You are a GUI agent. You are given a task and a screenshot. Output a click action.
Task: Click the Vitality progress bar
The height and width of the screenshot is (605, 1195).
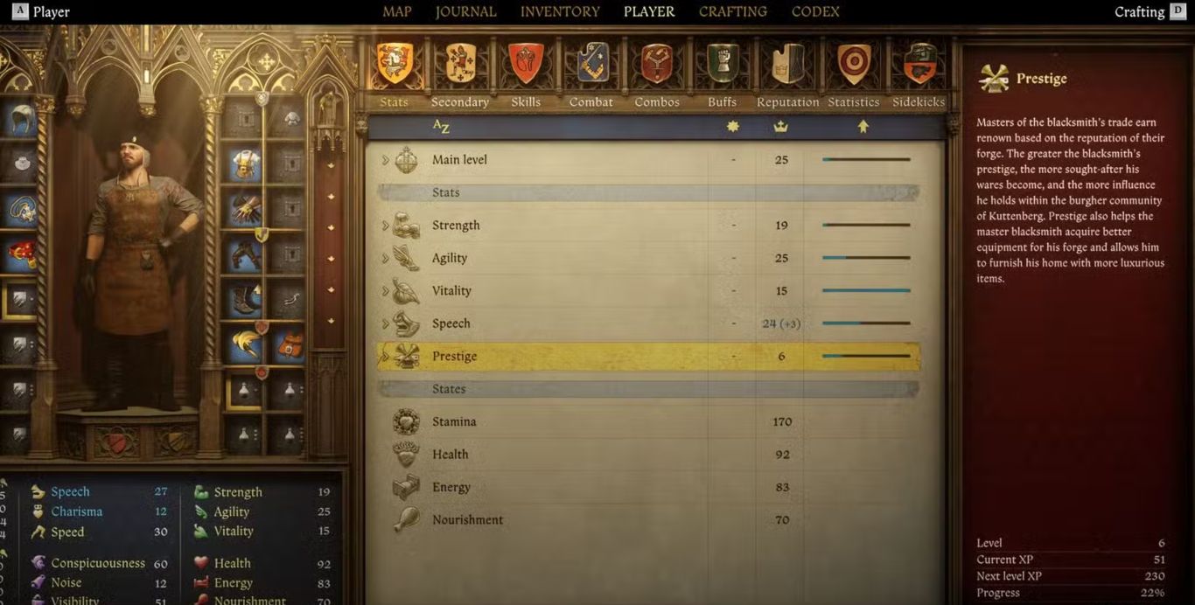click(x=866, y=290)
